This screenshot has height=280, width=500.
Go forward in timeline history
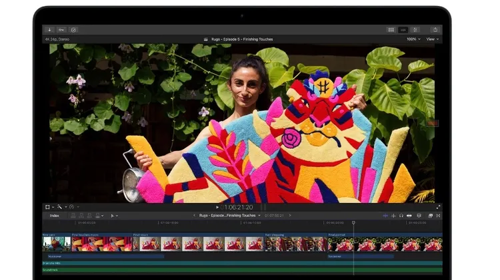point(290,215)
